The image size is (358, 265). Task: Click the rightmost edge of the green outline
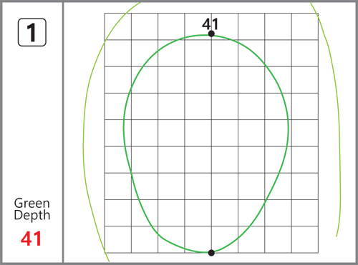tap(289, 126)
